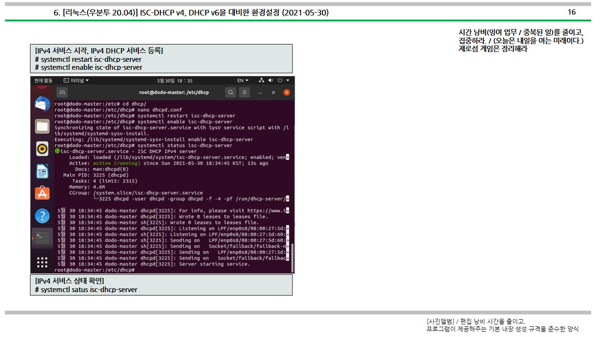
Task: Click '[IPv4 서비스 시작, IPv4 DHCP 서비스 등록]' heading
Action: pyautogui.click(x=99, y=51)
